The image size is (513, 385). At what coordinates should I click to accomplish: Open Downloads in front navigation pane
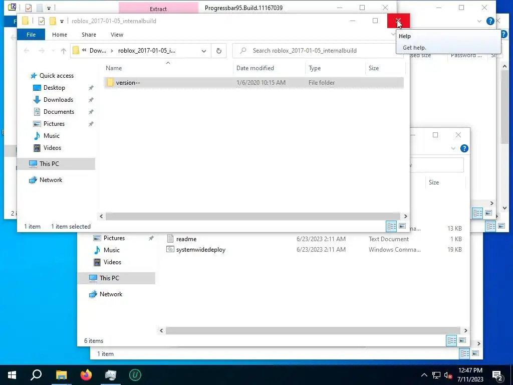[58, 100]
